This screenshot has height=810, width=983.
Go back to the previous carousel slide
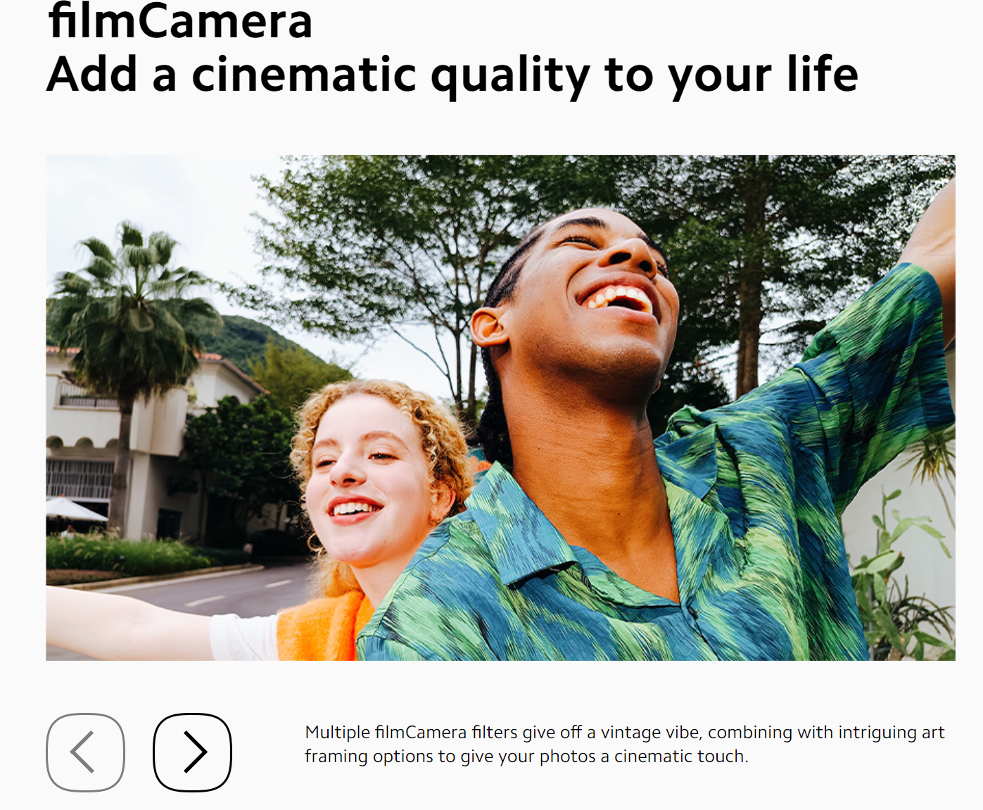pyautogui.click(x=86, y=752)
